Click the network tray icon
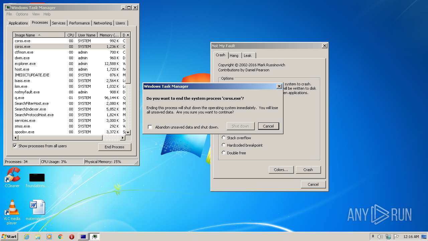This screenshot has width=428, height=241. [x=388, y=237]
